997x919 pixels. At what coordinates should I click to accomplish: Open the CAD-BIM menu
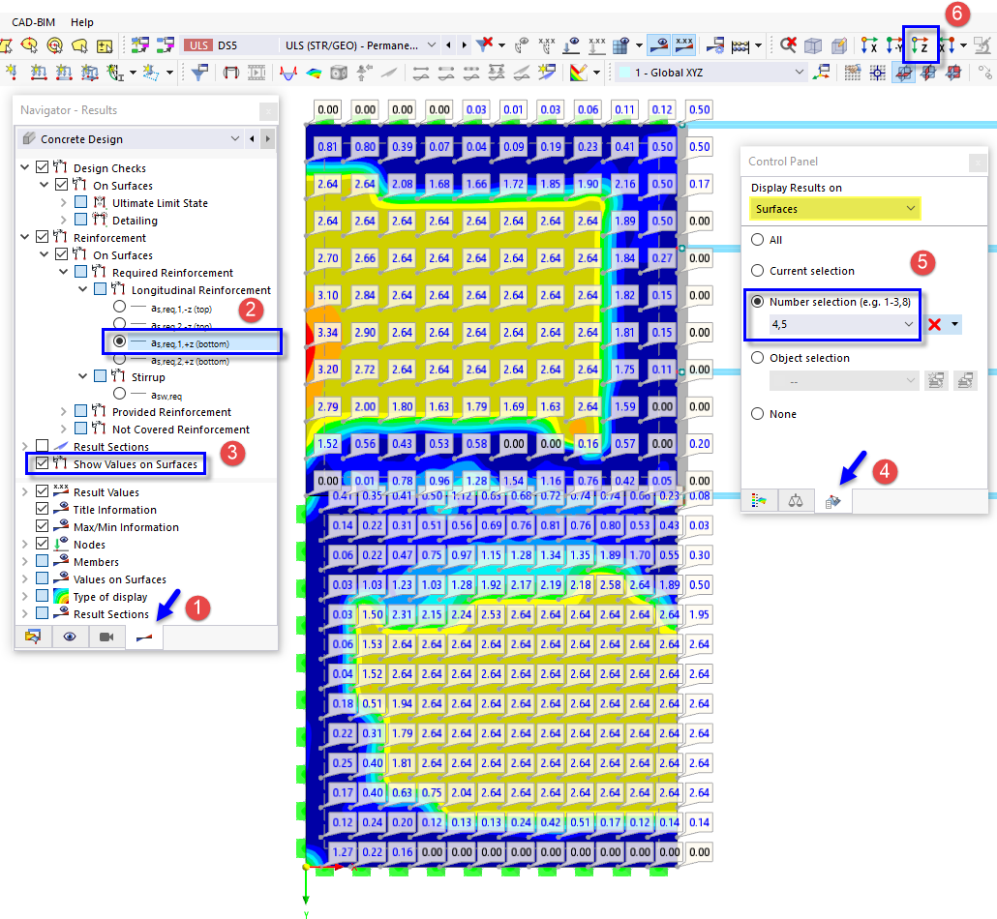tap(34, 22)
